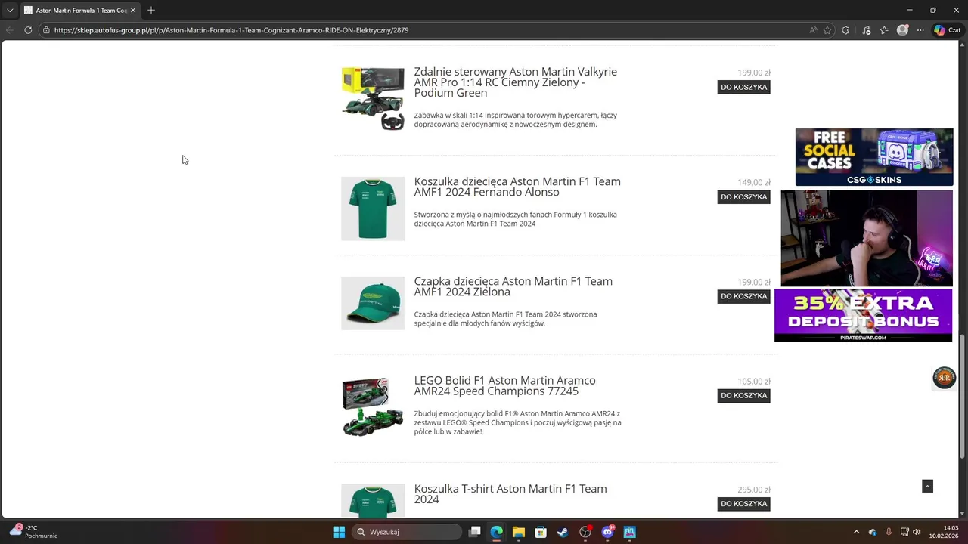This screenshot has height=544, width=968.
Task: Click the read aloud icon in address bar
Action: click(x=813, y=30)
